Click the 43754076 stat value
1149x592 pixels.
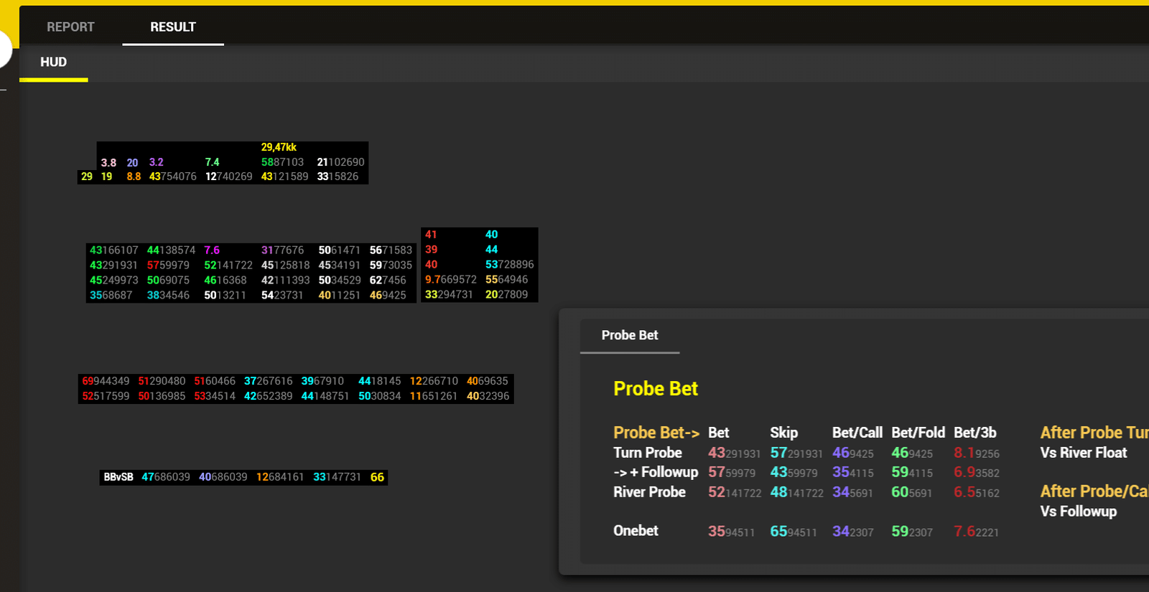(172, 177)
